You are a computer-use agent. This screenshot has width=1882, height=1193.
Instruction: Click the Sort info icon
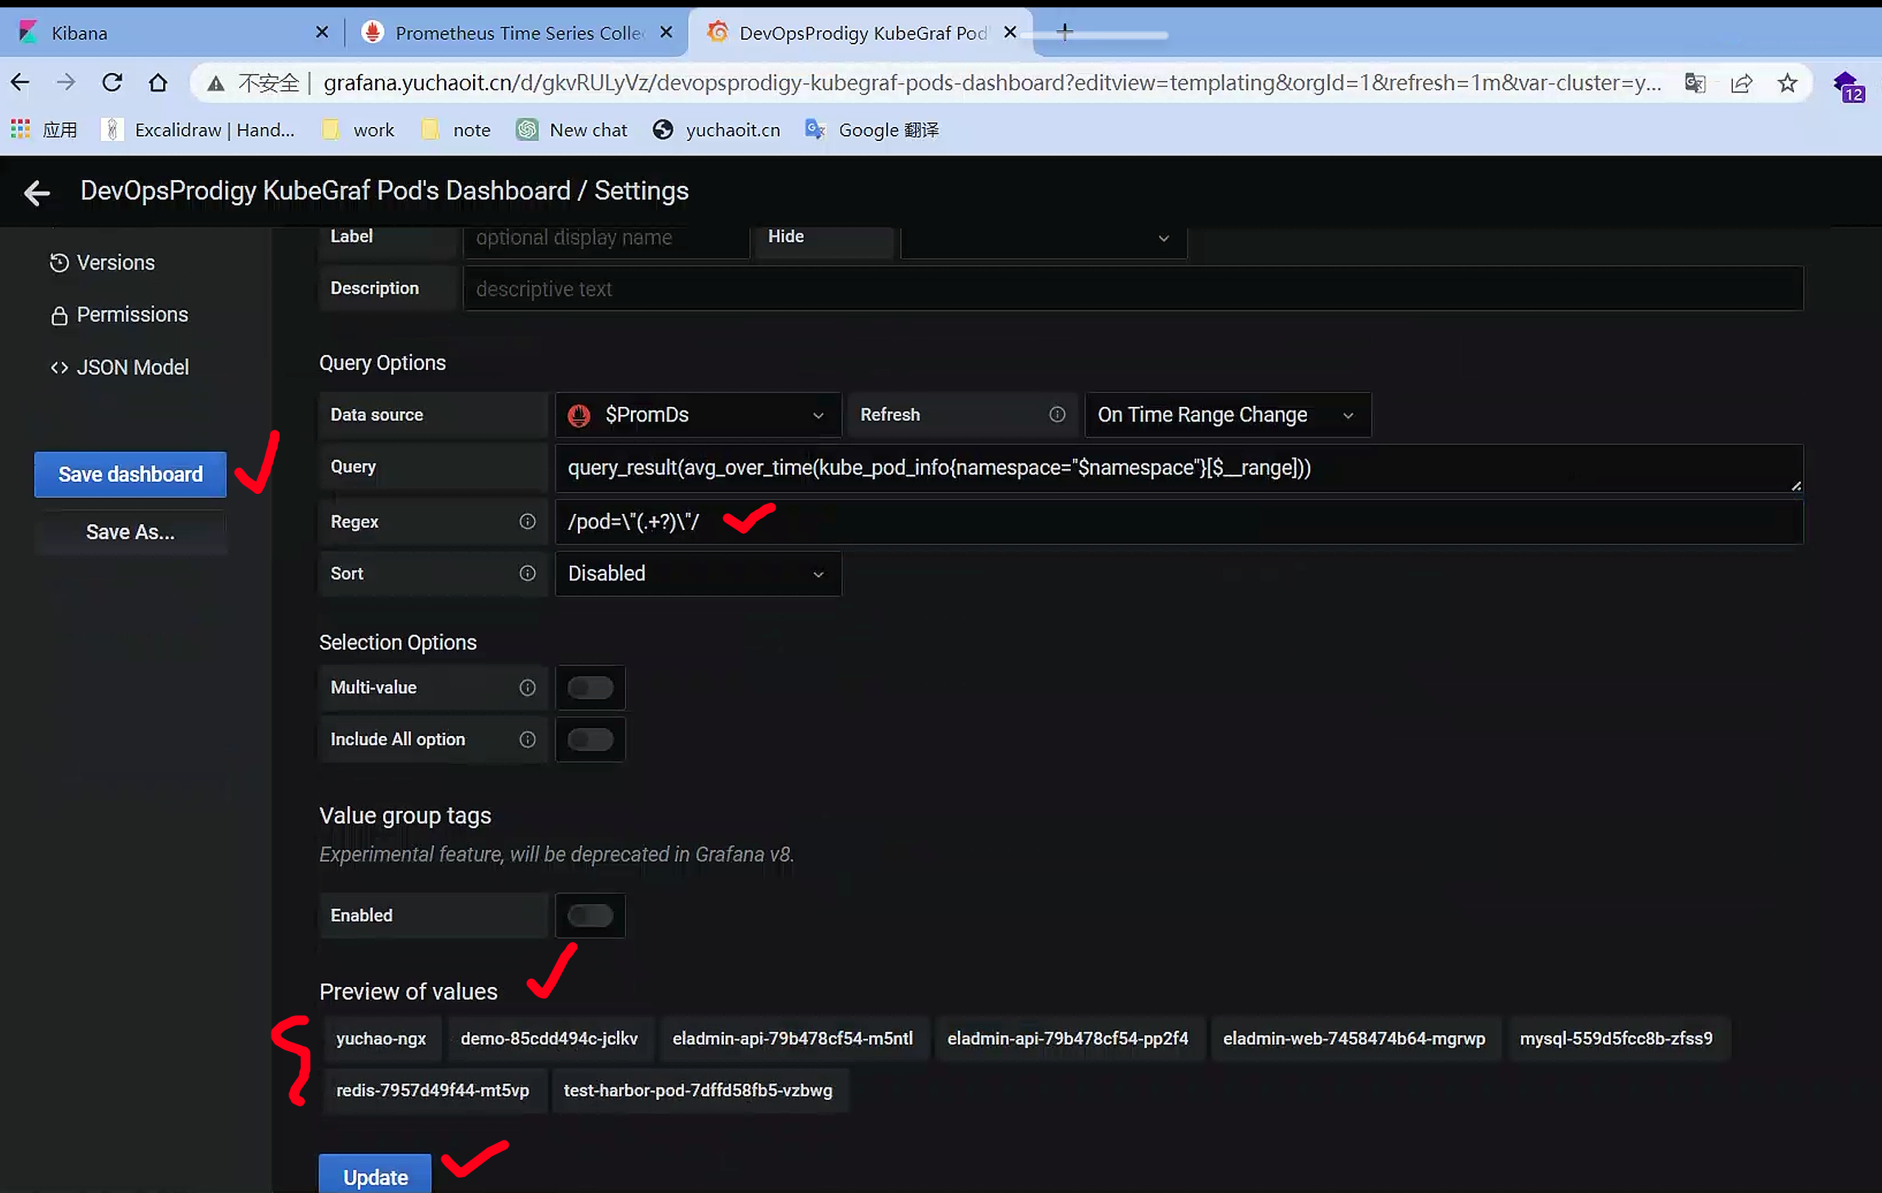528,573
